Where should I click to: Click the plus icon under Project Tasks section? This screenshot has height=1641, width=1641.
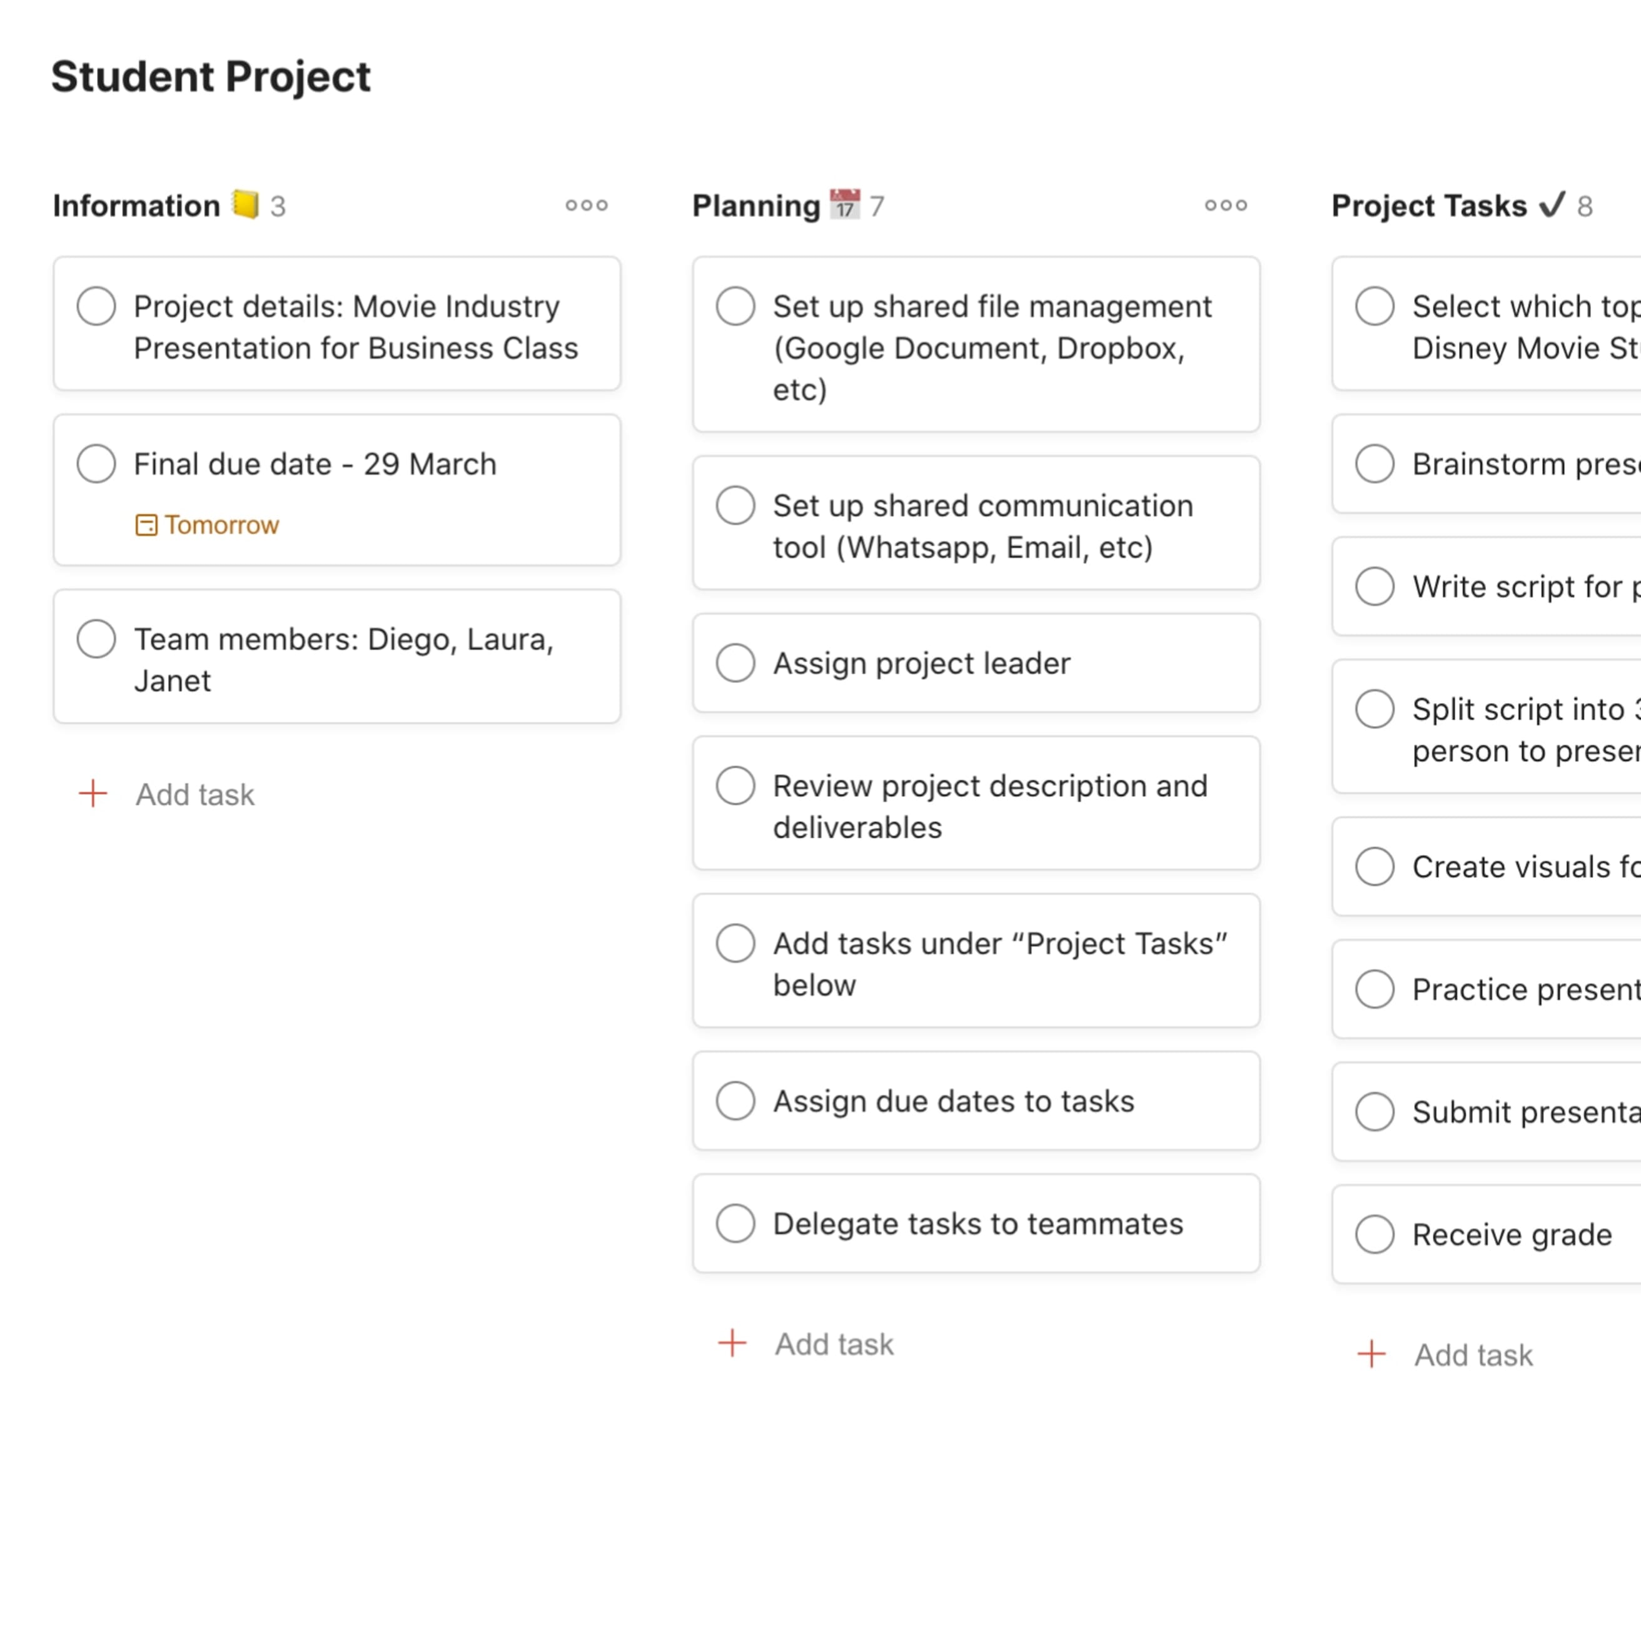[1371, 1354]
